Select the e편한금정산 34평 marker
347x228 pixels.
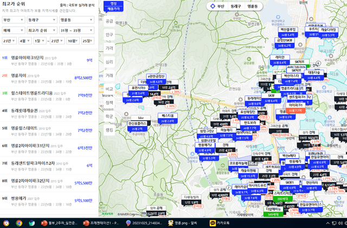click(156, 79)
